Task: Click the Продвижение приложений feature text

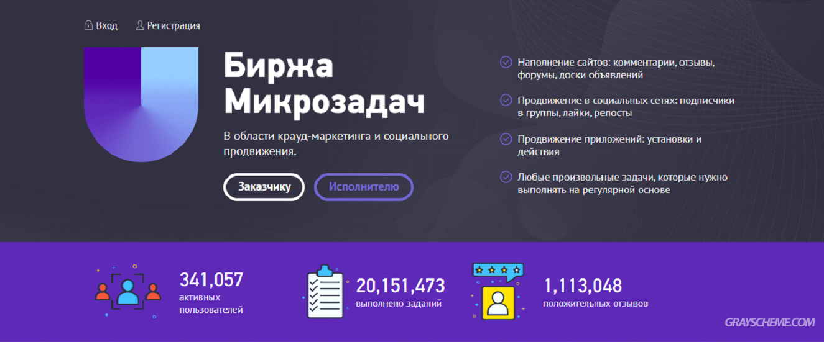Action: pyautogui.click(x=609, y=145)
